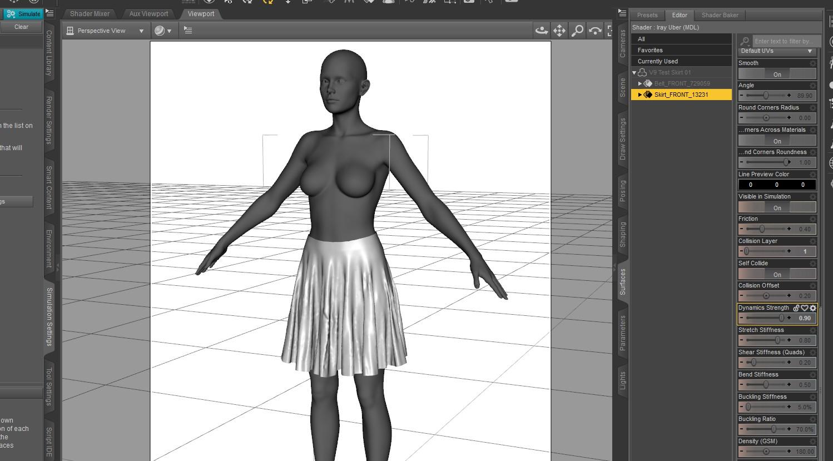Open the viewport pane options menu icon
Image resolution: width=833 pixels, height=461 pixels.
coord(188,31)
